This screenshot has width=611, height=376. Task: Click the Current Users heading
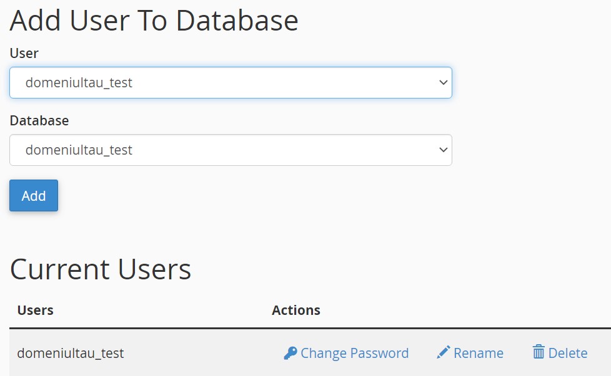(101, 269)
